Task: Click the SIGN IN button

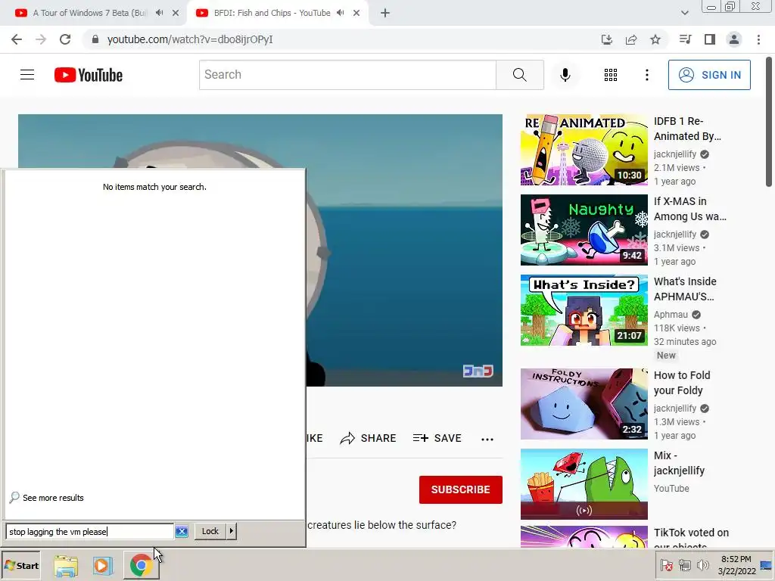Action: tap(709, 75)
